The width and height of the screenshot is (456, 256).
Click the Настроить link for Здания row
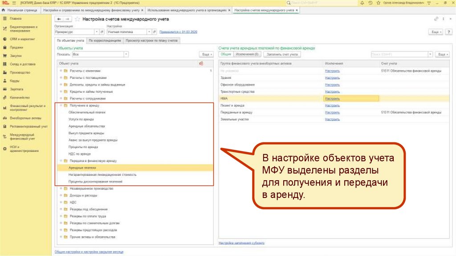(x=332, y=78)
